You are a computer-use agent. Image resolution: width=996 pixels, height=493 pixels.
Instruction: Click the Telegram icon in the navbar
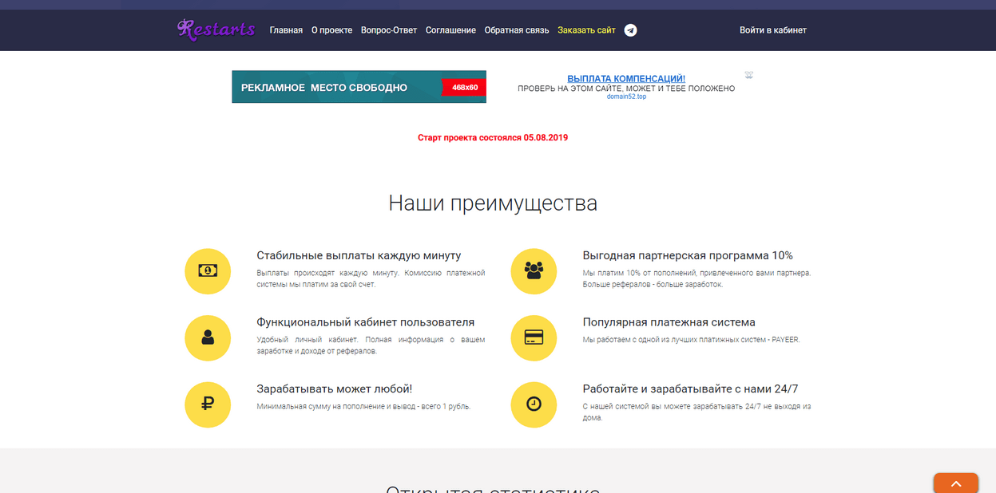coord(630,30)
